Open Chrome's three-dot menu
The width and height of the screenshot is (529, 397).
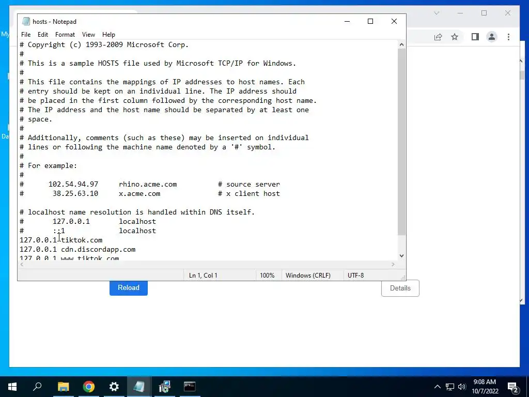(508, 37)
